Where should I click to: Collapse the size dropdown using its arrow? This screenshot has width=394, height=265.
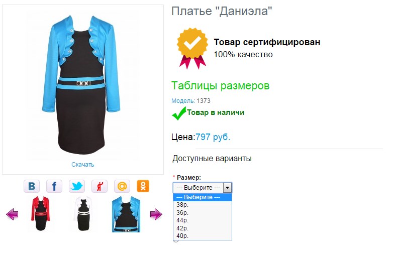tap(227, 188)
